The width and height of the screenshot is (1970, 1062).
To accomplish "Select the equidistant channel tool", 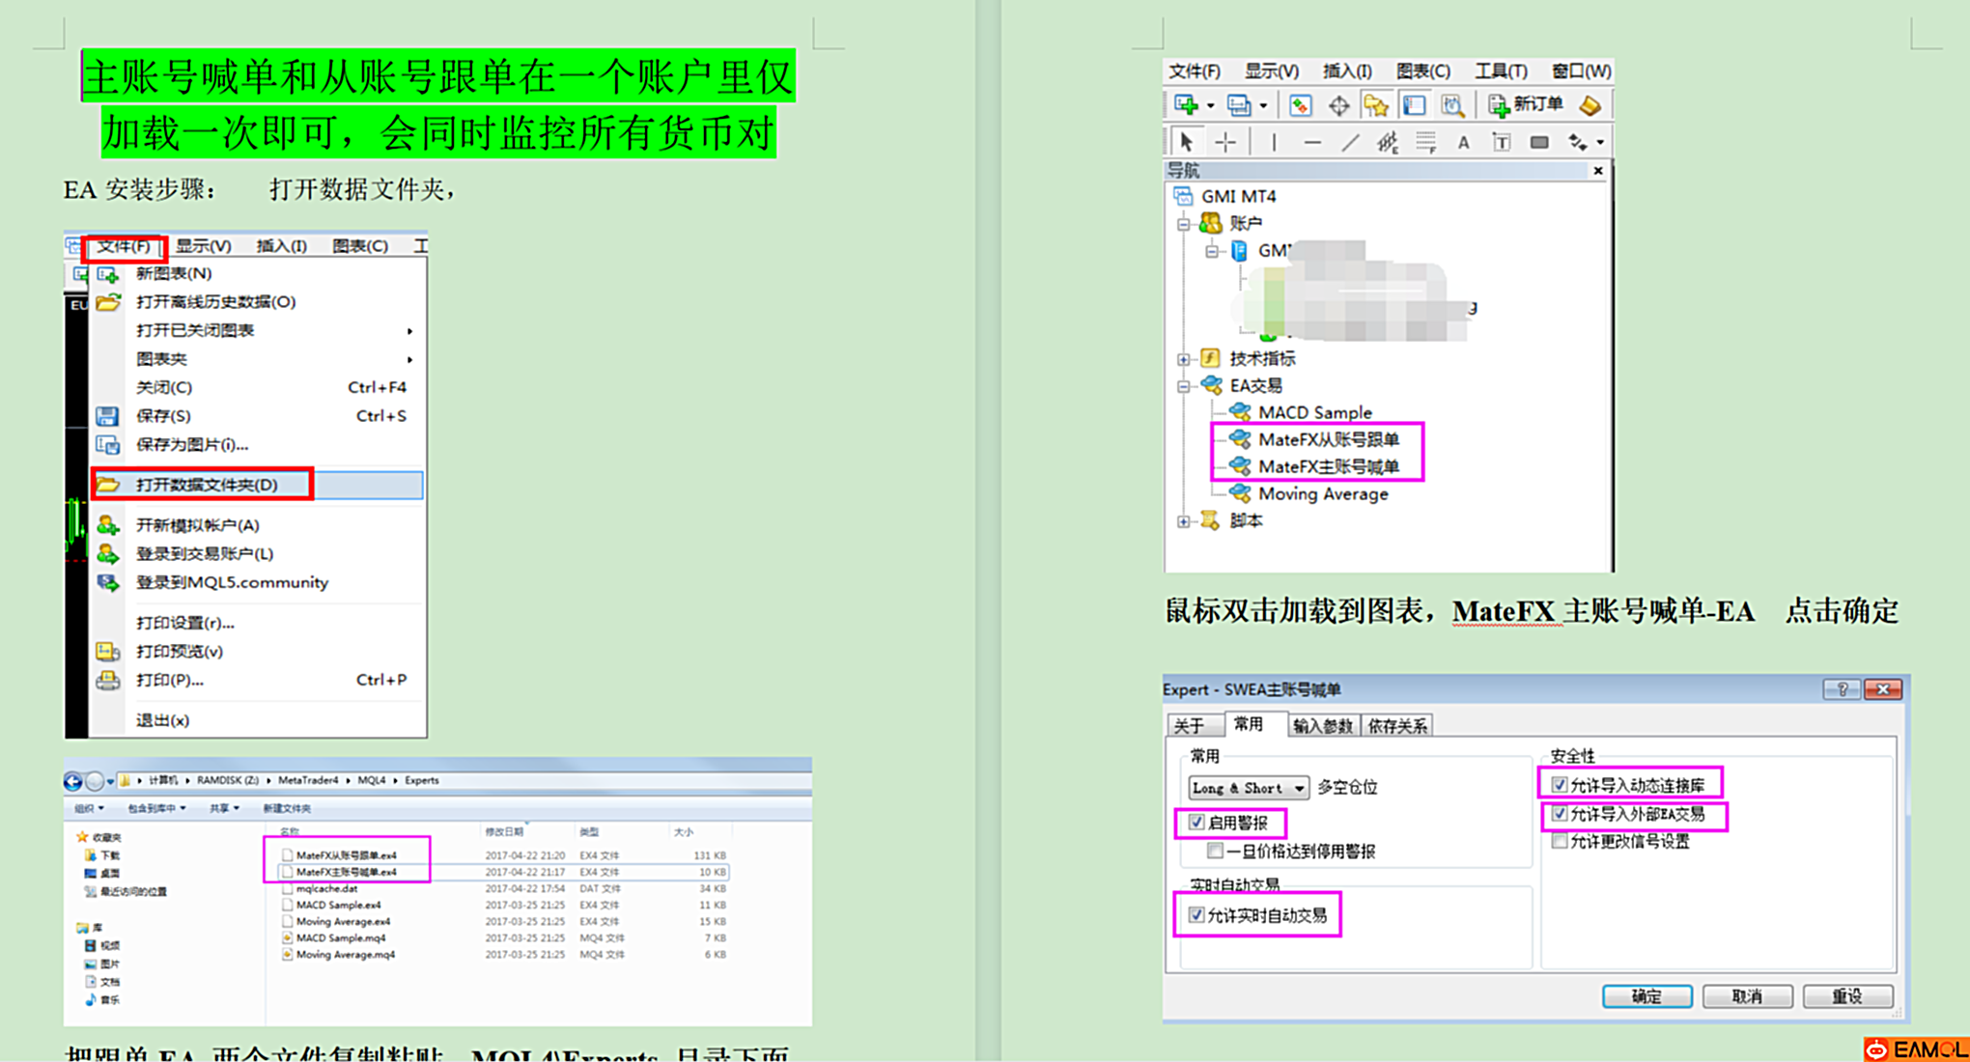I will pos(1388,143).
